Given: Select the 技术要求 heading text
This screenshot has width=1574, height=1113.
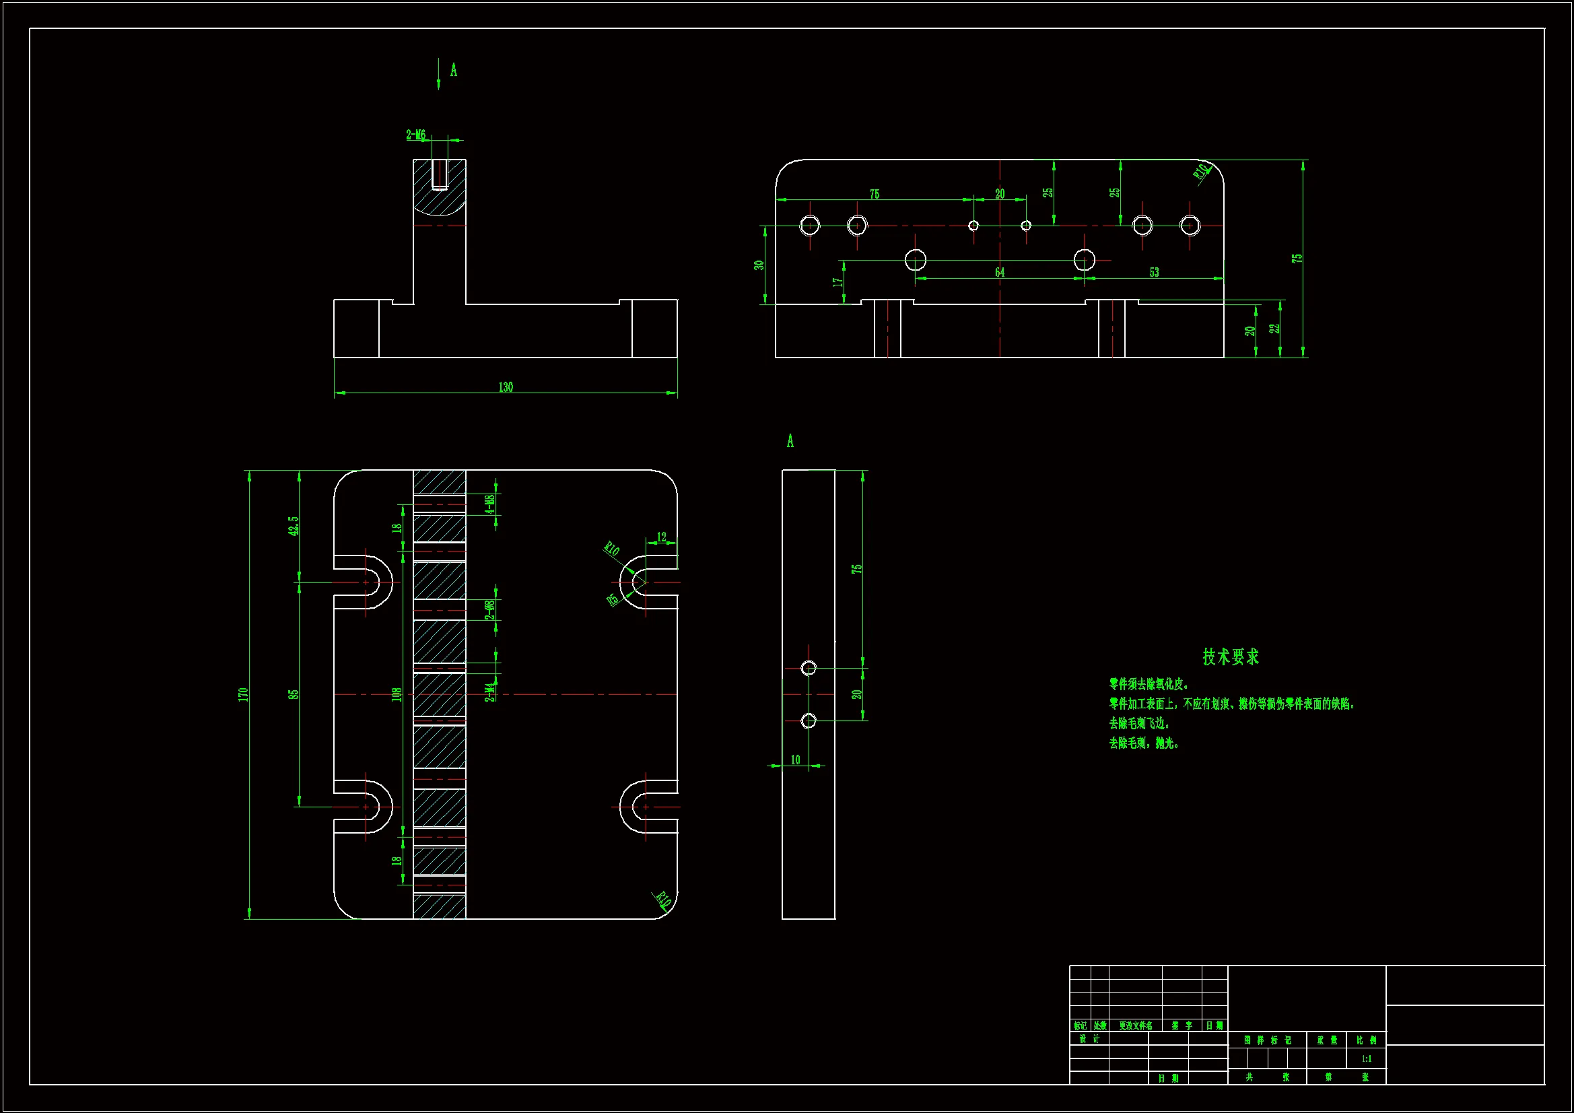Looking at the screenshot, I should coord(1231,657).
